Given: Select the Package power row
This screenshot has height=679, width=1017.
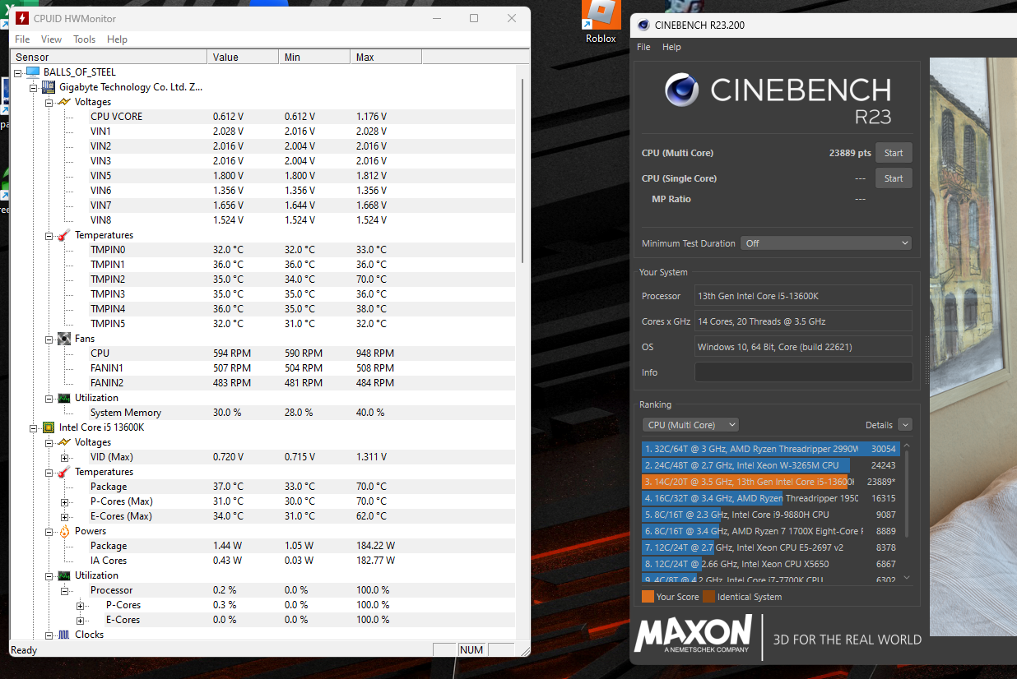Looking at the screenshot, I should pos(301,546).
